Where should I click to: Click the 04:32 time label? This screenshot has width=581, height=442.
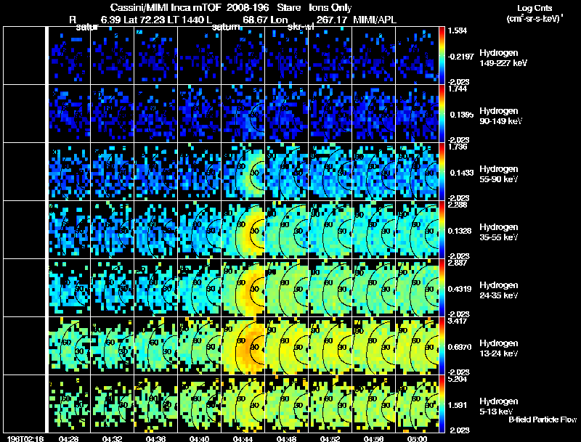113,438
